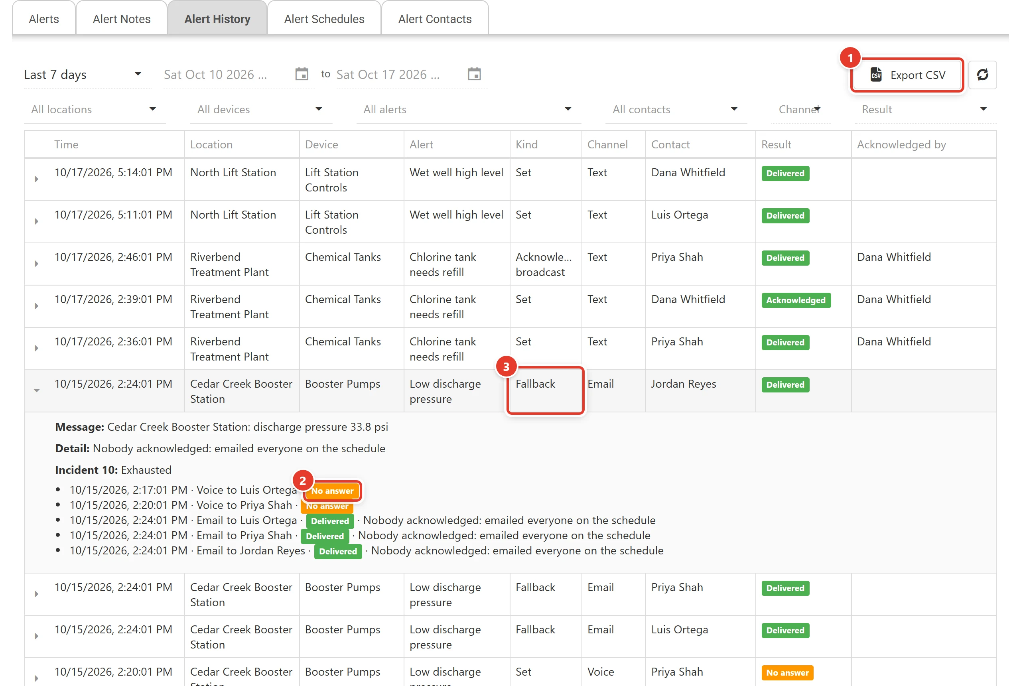
Task: Switch to the Alerts tab
Action: (44, 19)
